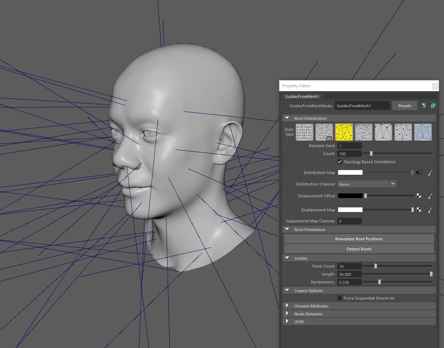The image size is (444, 348).
Task: Click the Presets button
Action: tap(405, 106)
